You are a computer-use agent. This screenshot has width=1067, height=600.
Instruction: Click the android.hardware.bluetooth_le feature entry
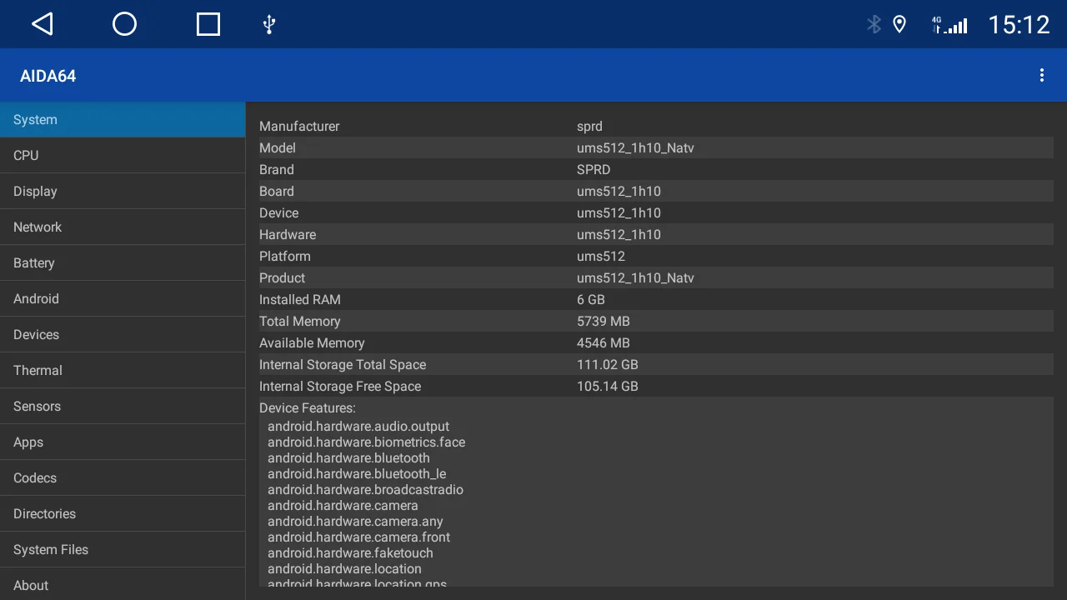point(357,474)
